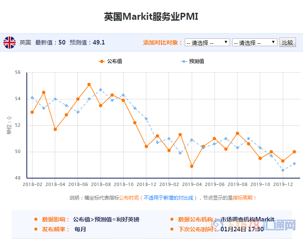Click the 48 y-axis label
303x240 pixels.
[x=18, y=178]
